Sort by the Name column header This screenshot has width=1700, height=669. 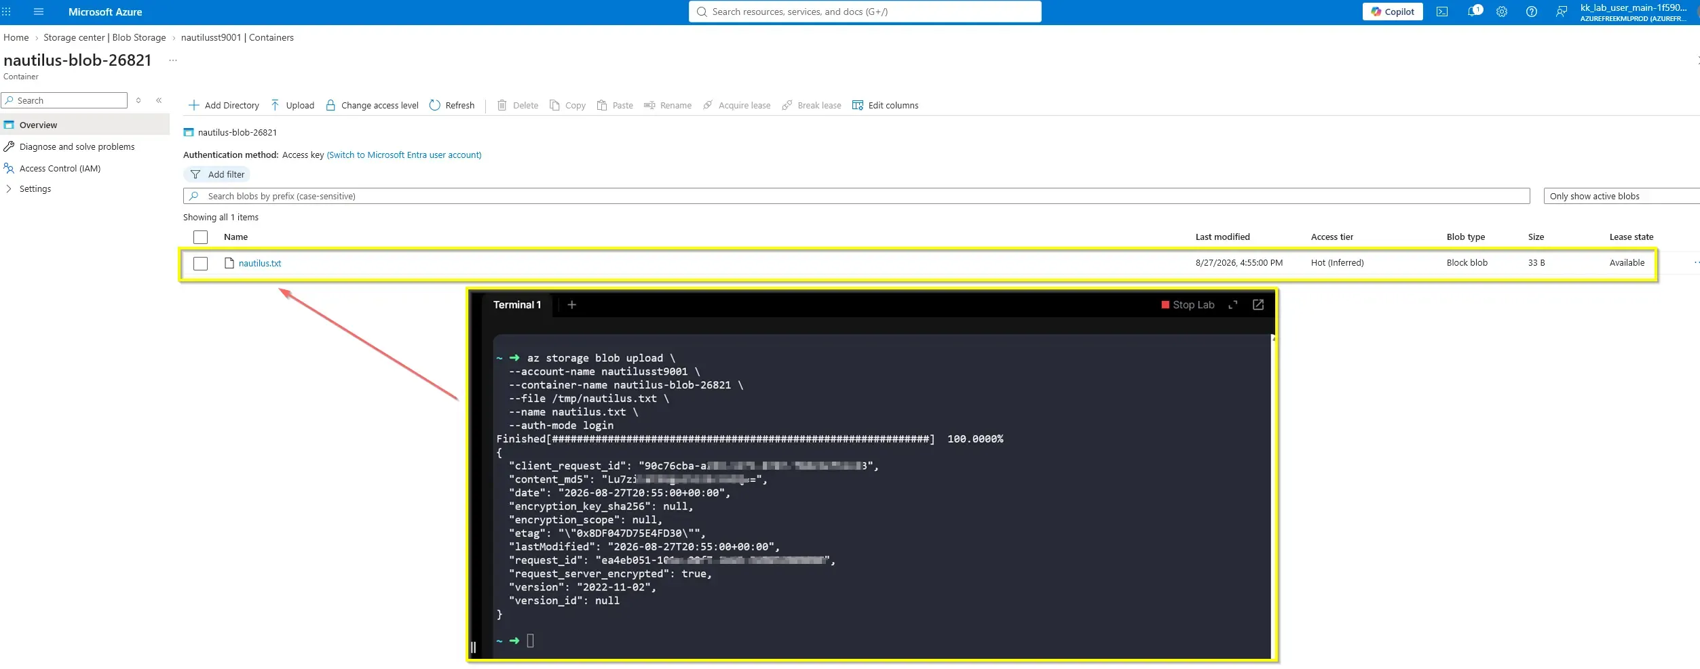(235, 237)
